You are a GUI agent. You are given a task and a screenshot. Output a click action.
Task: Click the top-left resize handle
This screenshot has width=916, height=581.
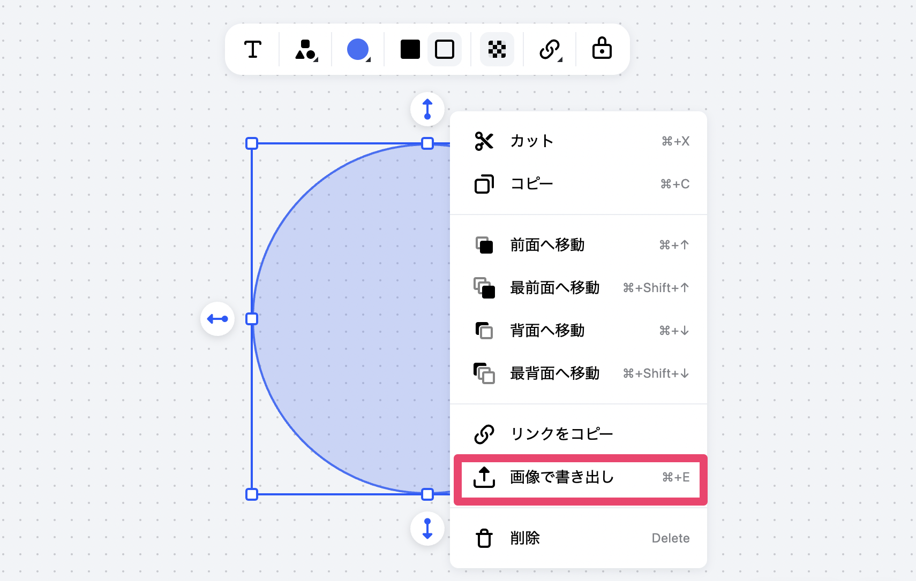[x=252, y=143]
